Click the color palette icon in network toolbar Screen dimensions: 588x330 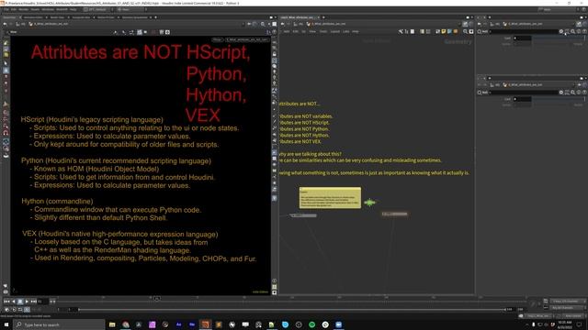pyautogui.click(x=423, y=31)
